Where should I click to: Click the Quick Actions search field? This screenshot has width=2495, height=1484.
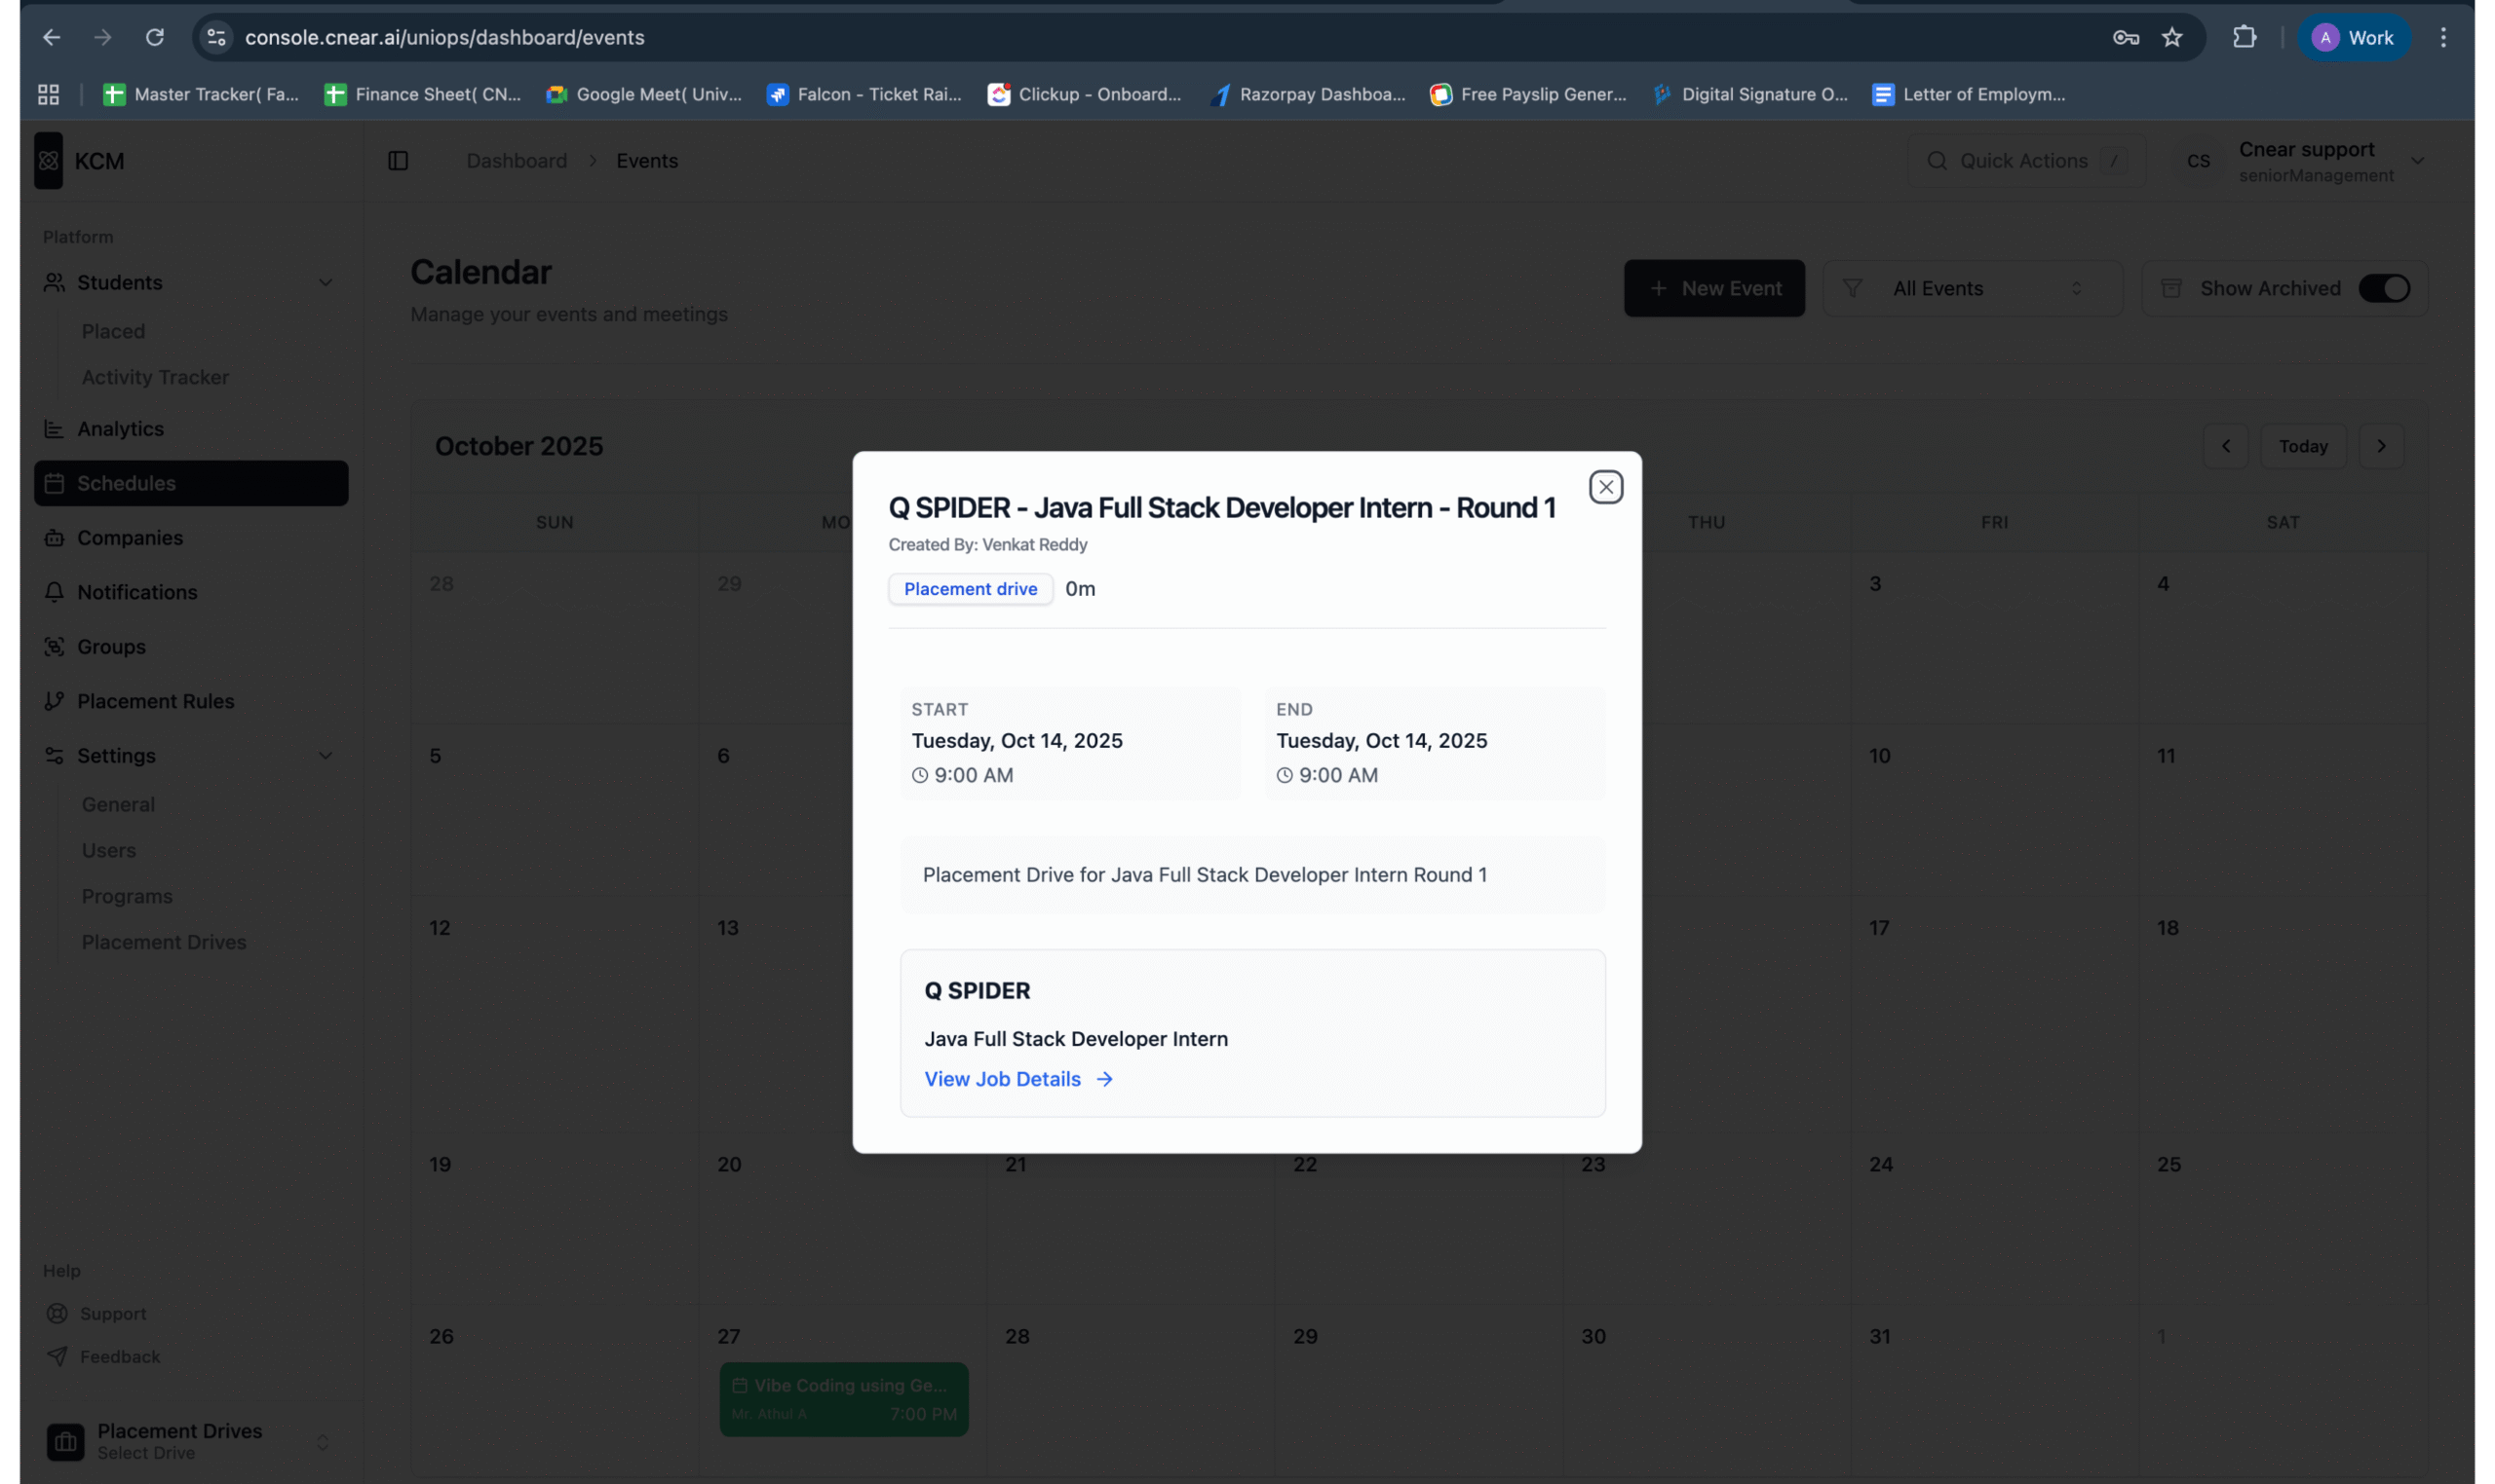pos(2023,161)
